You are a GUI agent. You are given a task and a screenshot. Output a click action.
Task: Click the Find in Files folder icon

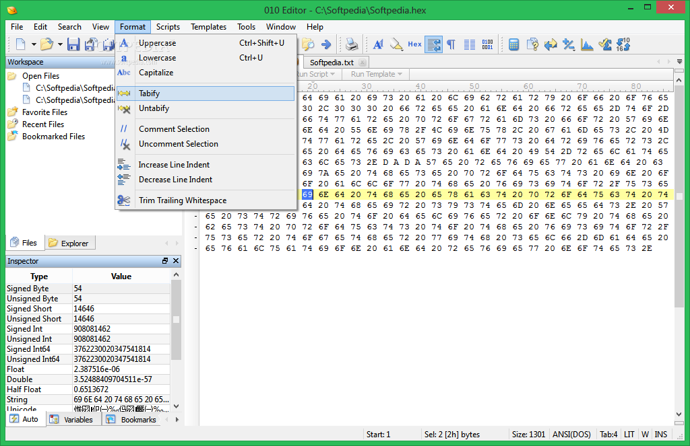pyautogui.click(x=307, y=44)
